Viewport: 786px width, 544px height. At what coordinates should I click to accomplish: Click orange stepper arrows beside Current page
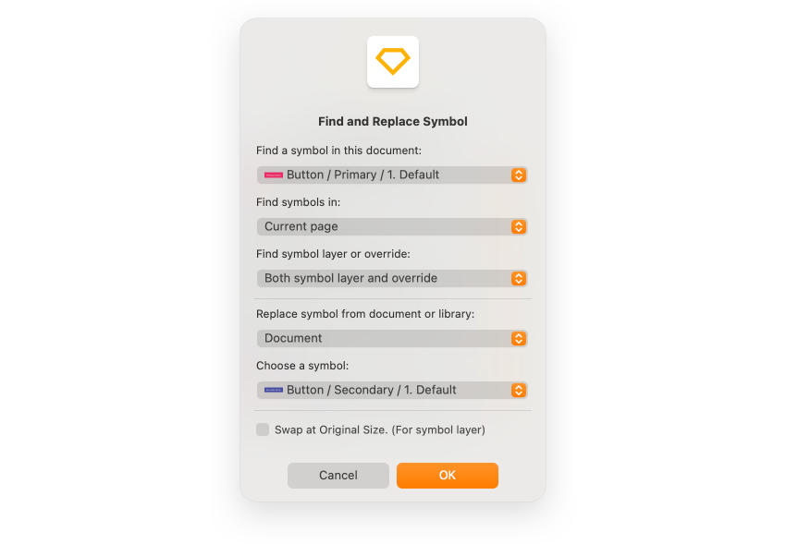coord(519,226)
